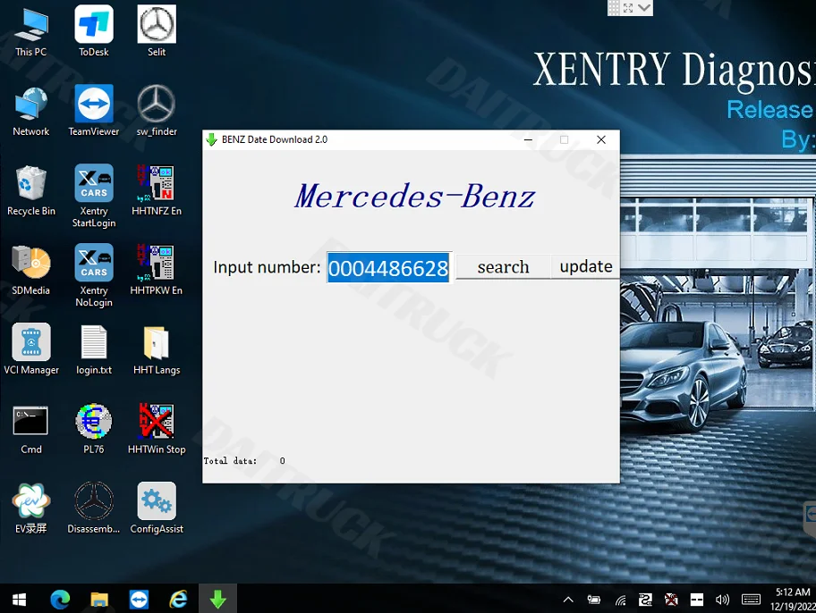Click the 'Total data:' label
Viewport: 816px width, 613px height.
click(230, 461)
